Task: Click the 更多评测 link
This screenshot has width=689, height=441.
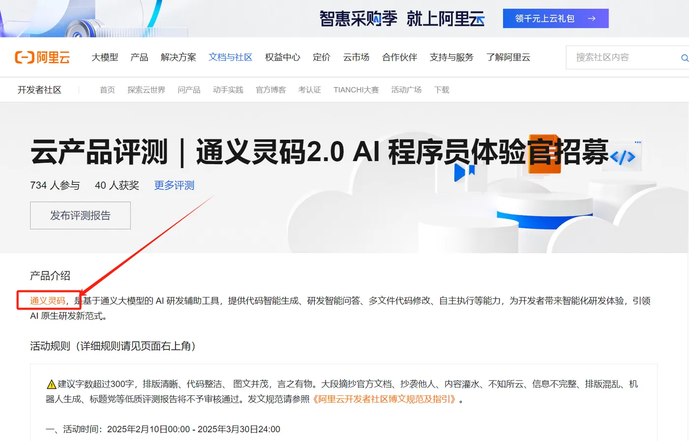Action: (174, 185)
